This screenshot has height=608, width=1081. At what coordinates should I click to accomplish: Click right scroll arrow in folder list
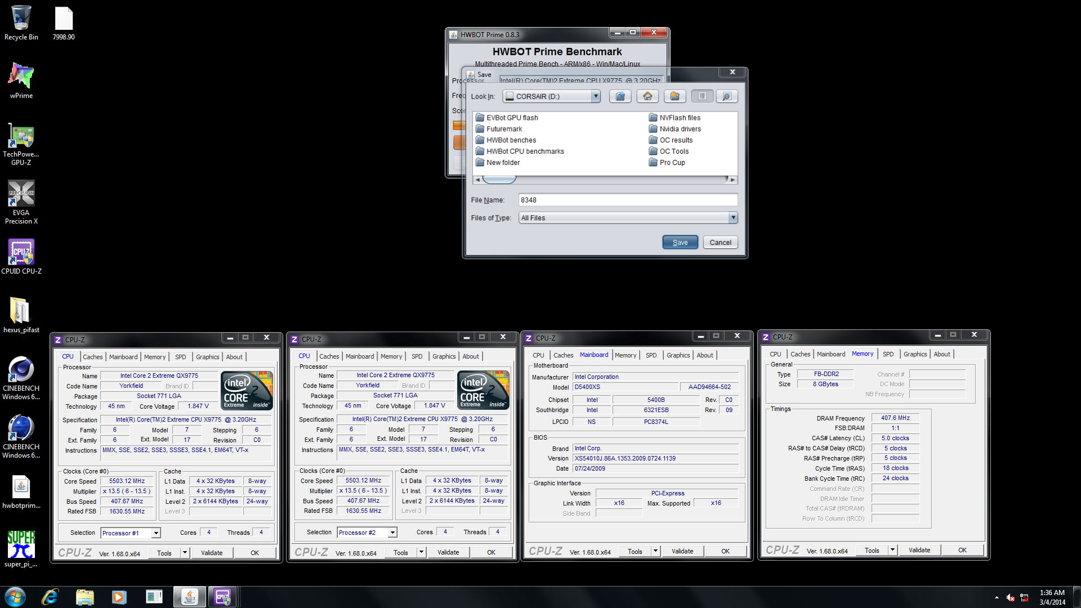pyautogui.click(x=732, y=180)
